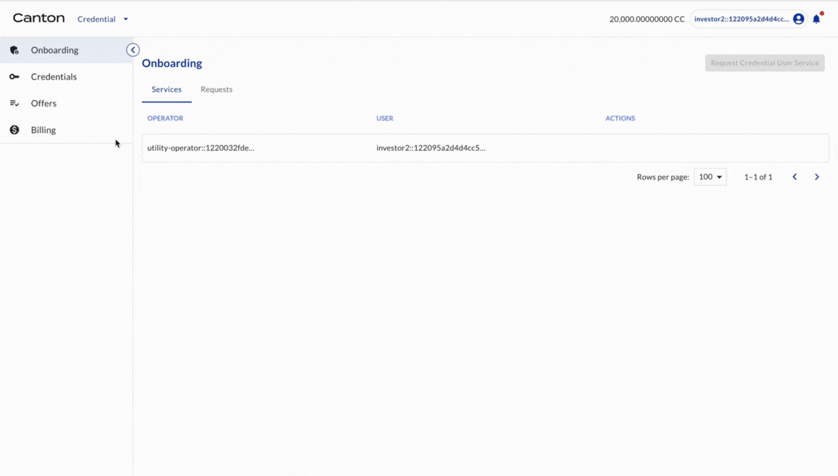838x476 pixels.
Task: Click the USER column header
Action: 385,118
